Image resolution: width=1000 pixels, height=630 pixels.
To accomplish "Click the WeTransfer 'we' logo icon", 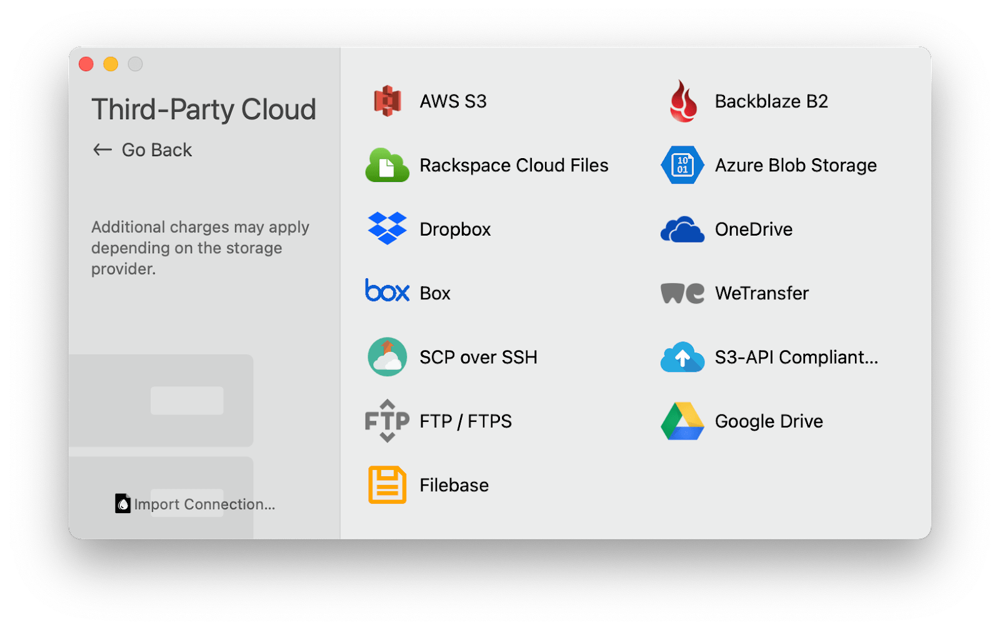I will (682, 293).
